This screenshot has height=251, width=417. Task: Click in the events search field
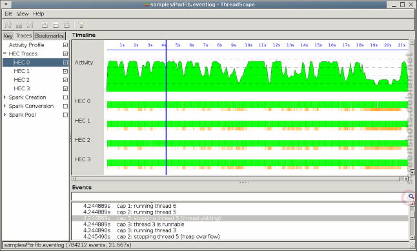pos(236,197)
